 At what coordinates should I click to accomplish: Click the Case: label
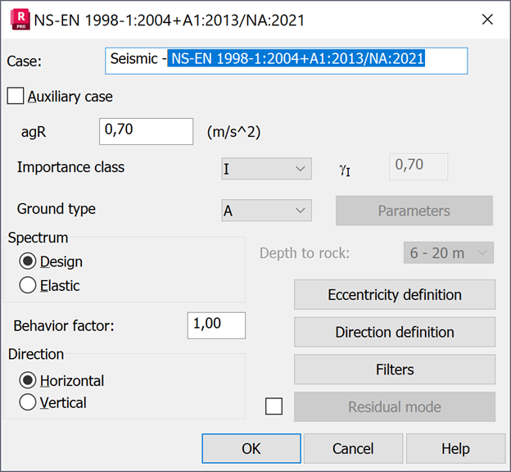25,61
